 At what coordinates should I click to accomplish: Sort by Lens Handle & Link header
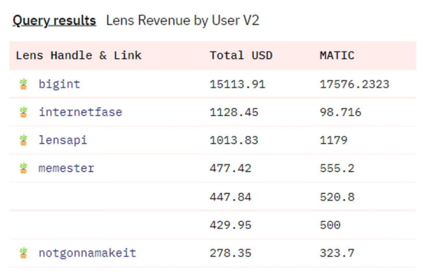coord(79,56)
